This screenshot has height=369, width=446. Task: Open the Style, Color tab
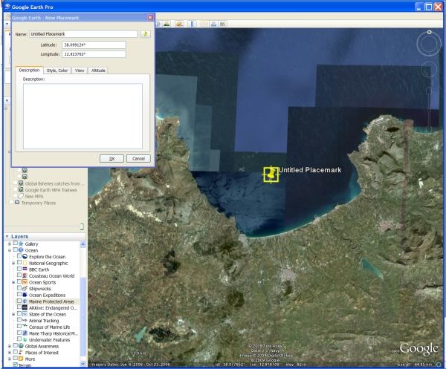57,71
